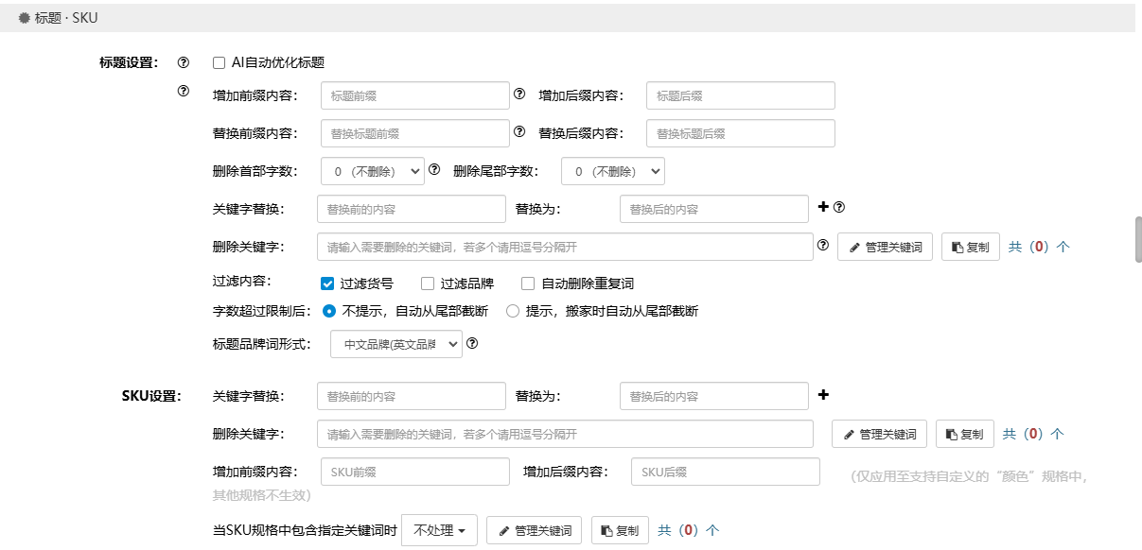1142x550 pixels.
Task: Open the 删除尾部字数 dropdown
Action: (x=612, y=171)
